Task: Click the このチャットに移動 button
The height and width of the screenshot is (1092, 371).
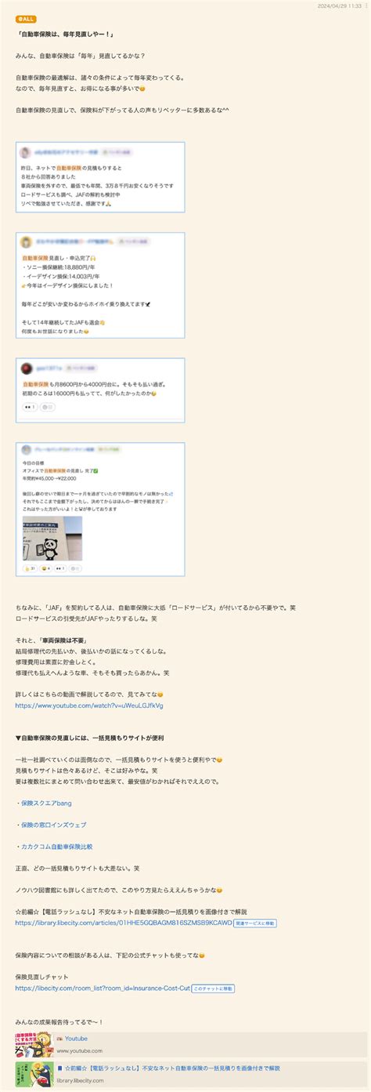Action: 213,989
